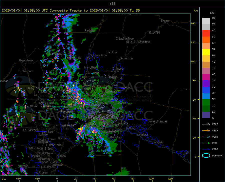
Task: Click the Villavicencio map label
Action: pos(55,54)
